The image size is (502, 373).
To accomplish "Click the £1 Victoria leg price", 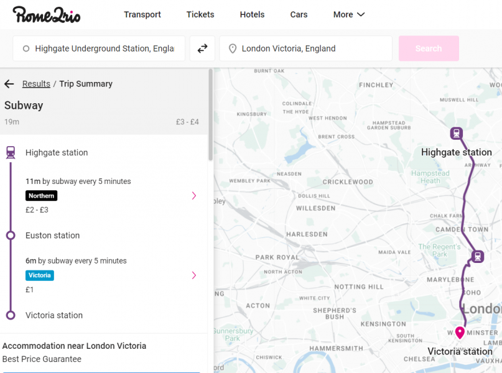I will click(x=29, y=290).
